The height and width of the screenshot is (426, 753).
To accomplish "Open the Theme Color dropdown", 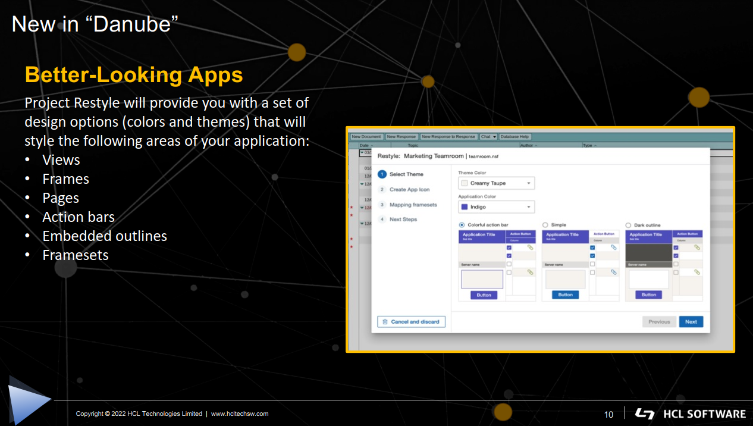I will (496, 183).
